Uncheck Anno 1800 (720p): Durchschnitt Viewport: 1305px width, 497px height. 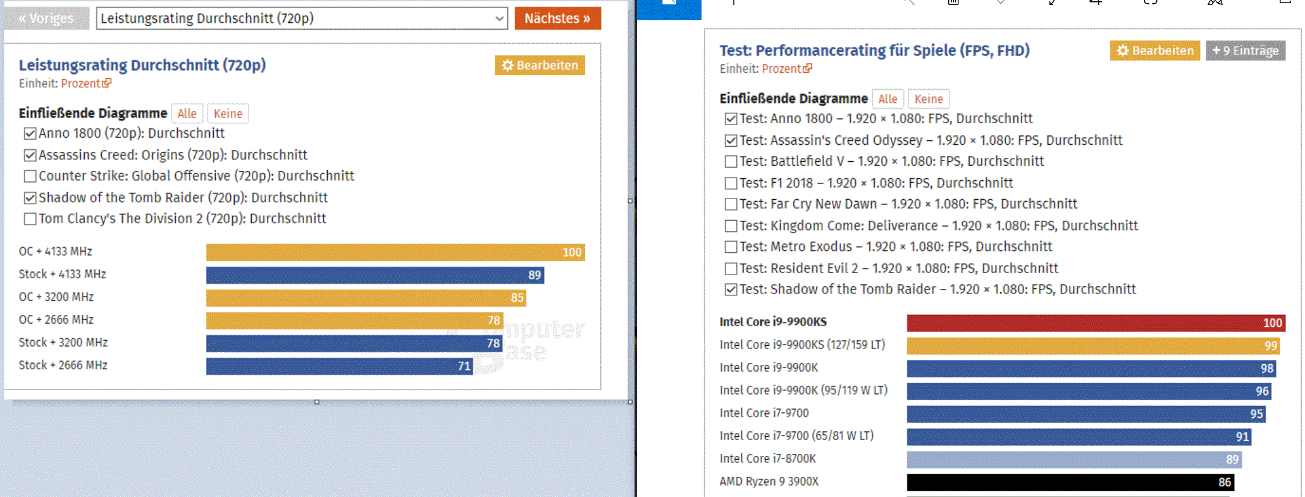(30, 133)
